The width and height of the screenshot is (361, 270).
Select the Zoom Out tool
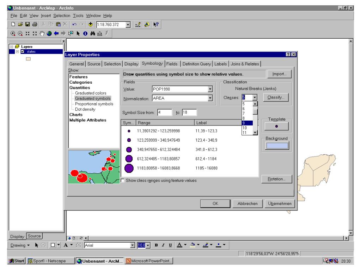(20, 33)
